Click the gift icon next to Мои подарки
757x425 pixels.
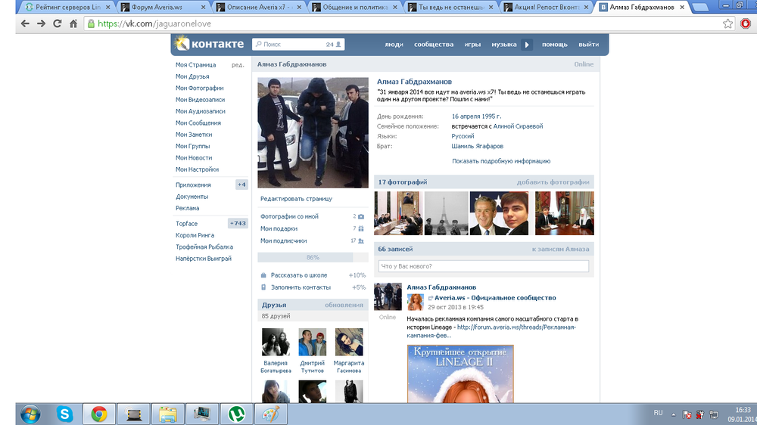(361, 228)
